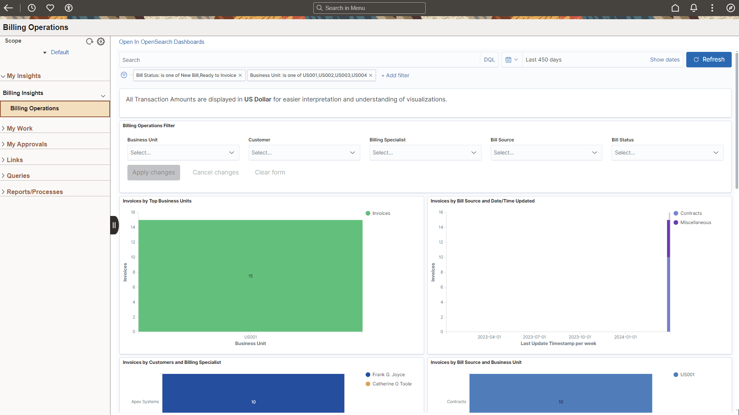Select Billing Operations in the sidebar

click(34, 108)
